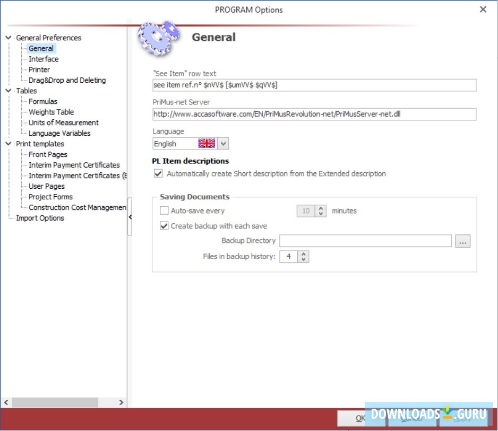Collapse the Print templates tree node
Viewport: 498px width, 431px height.
click(x=8, y=144)
